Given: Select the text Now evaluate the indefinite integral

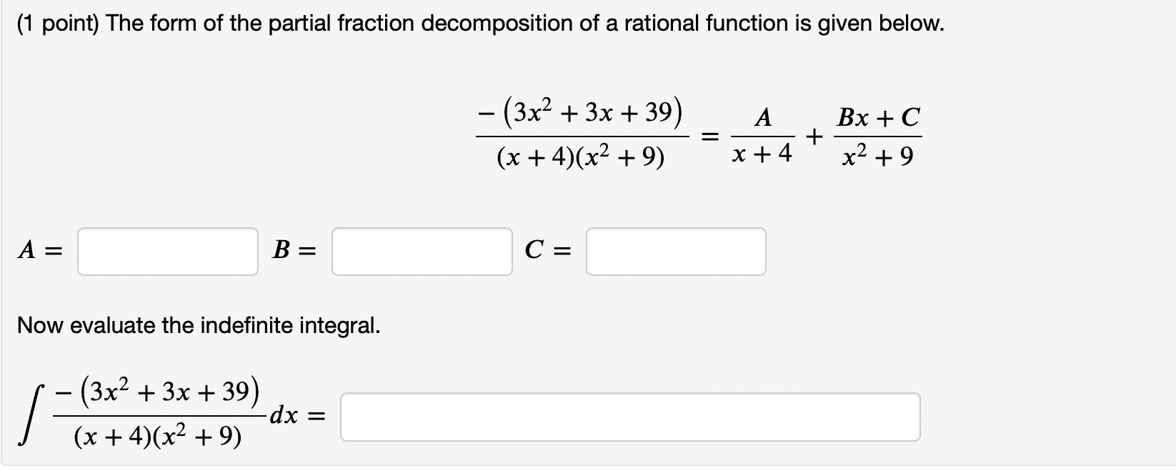Looking at the screenshot, I should pyautogui.click(x=197, y=326).
